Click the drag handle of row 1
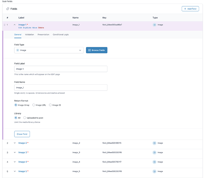Screen dimensions: 207x178 [5, 25]
